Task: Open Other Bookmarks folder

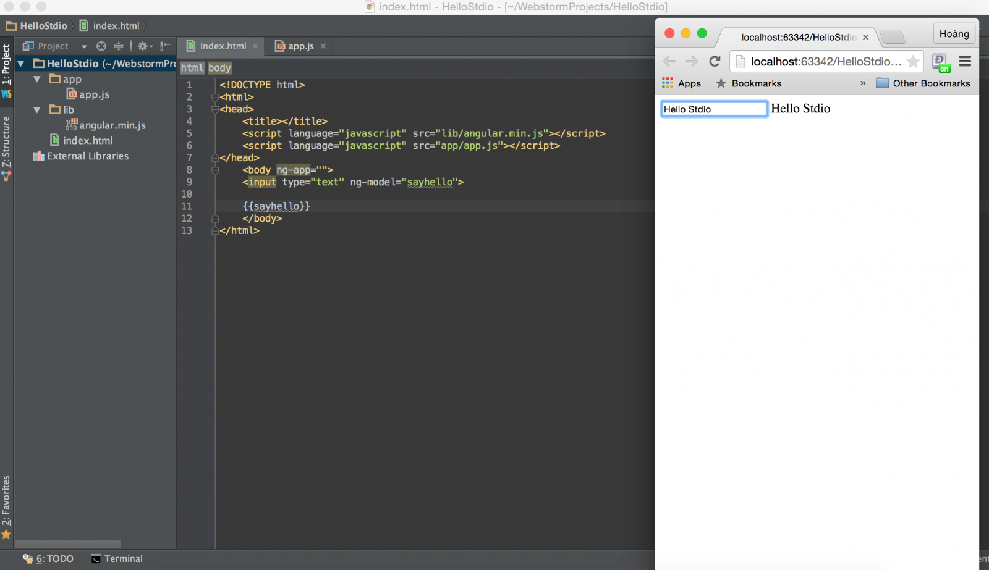Action: tap(923, 83)
